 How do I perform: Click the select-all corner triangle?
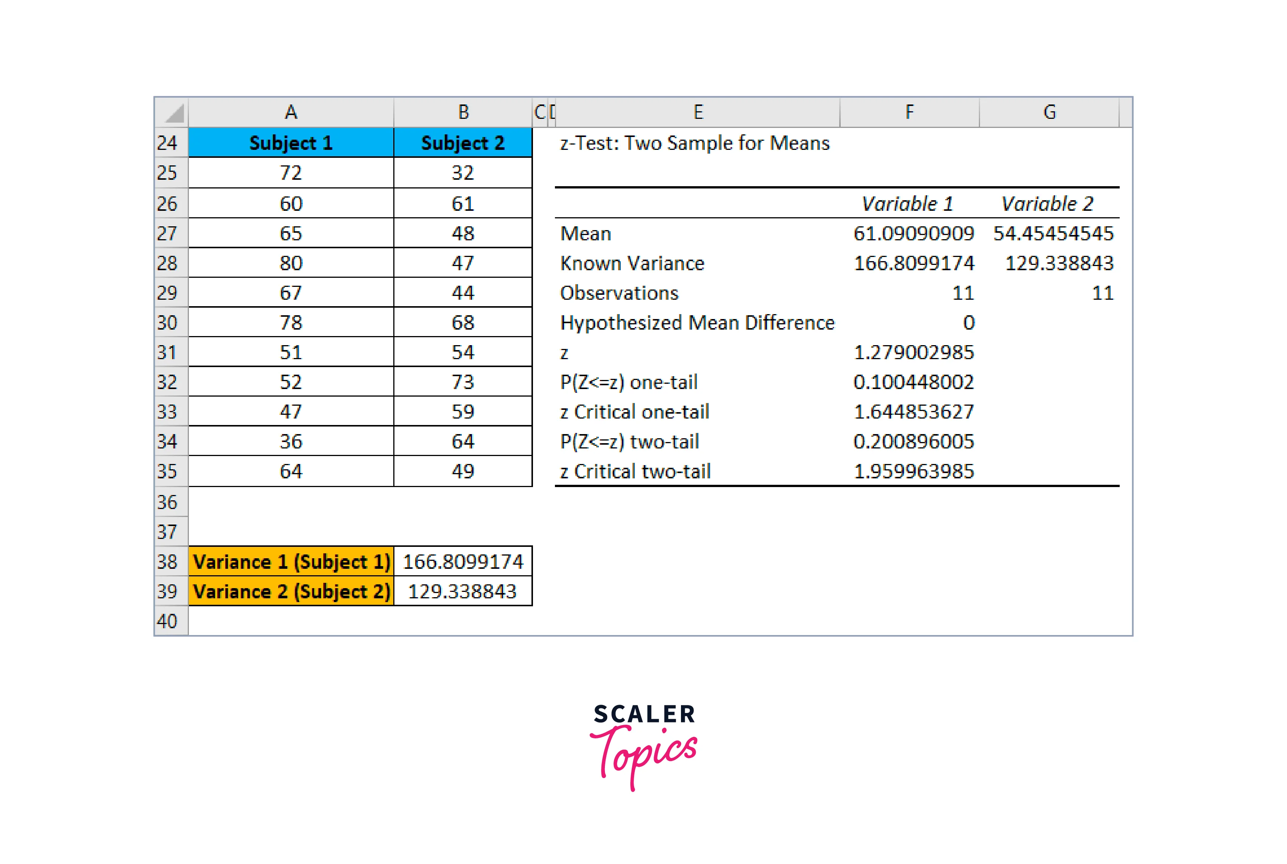[x=172, y=113]
